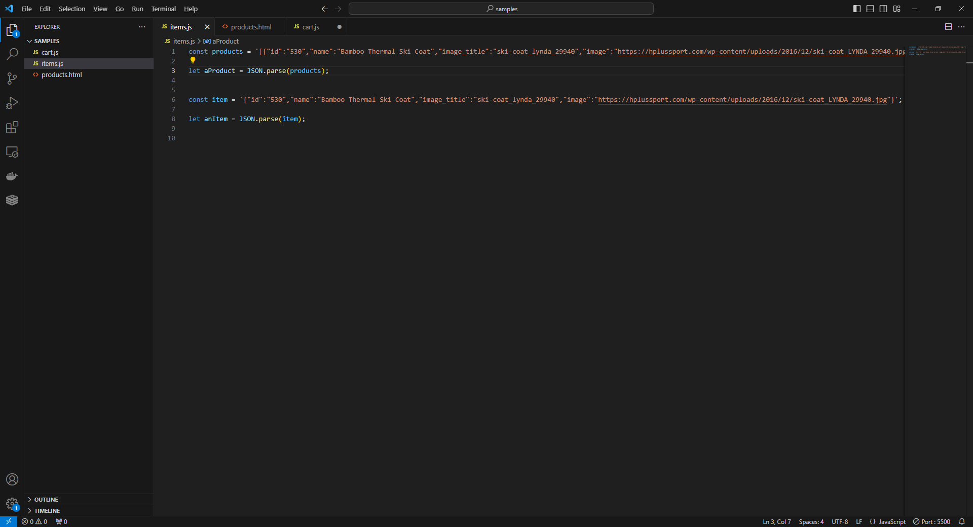
Task: Toggle the secondary side bar
Action: point(883,9)
